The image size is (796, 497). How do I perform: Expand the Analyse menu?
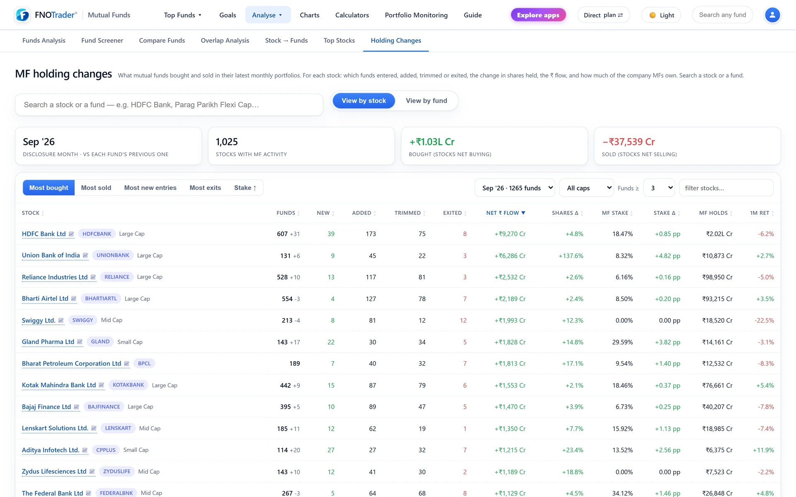pos(268,15)
